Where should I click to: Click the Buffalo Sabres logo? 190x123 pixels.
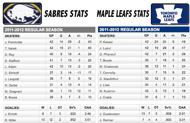click(x=22, y=13)
